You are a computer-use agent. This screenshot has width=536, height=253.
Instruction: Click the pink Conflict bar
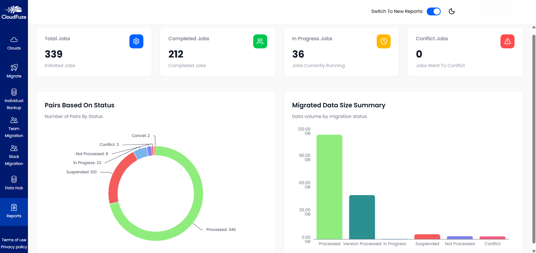tap(492, 238)
